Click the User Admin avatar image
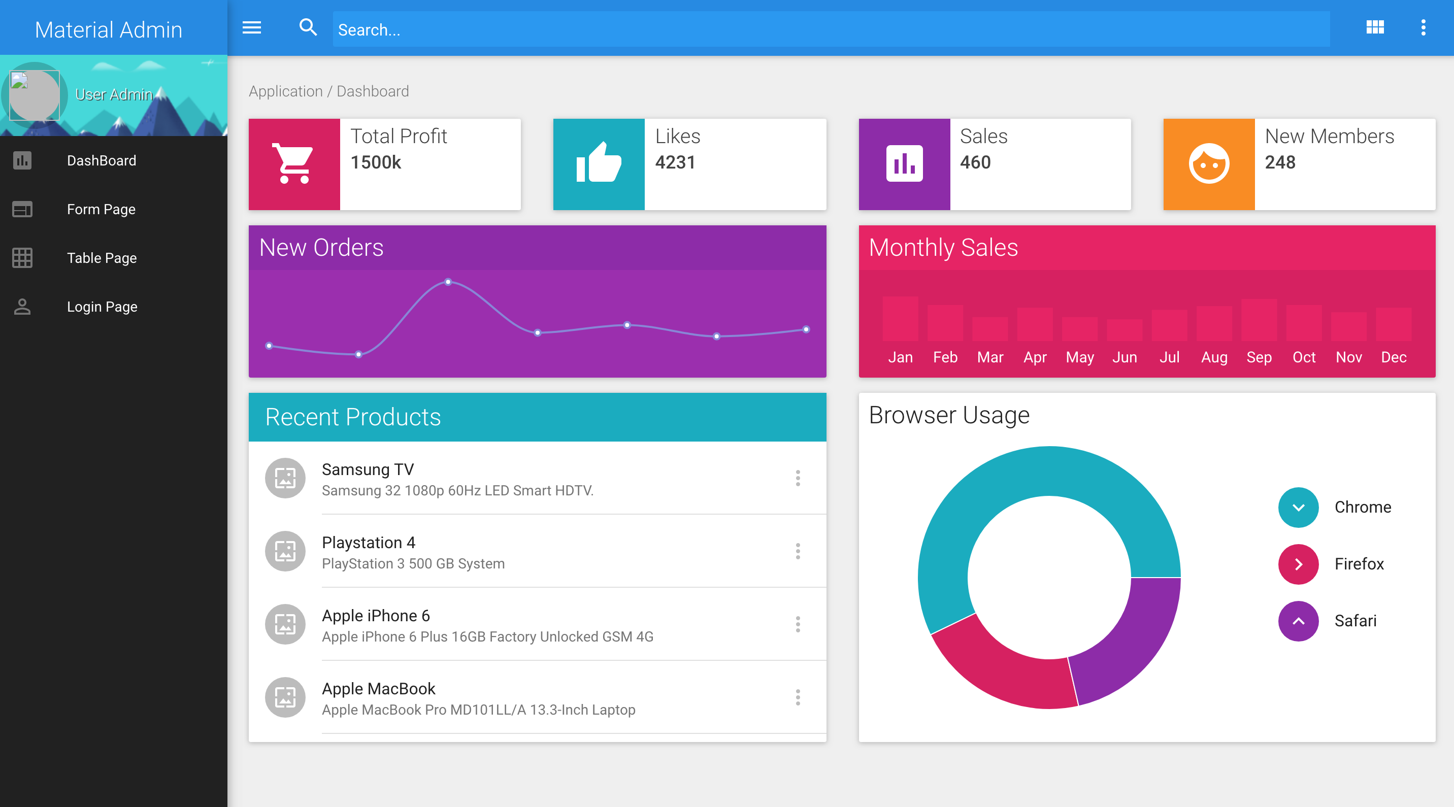Image resolution: width=1454 pixels, height=807 pixels. 35,95
